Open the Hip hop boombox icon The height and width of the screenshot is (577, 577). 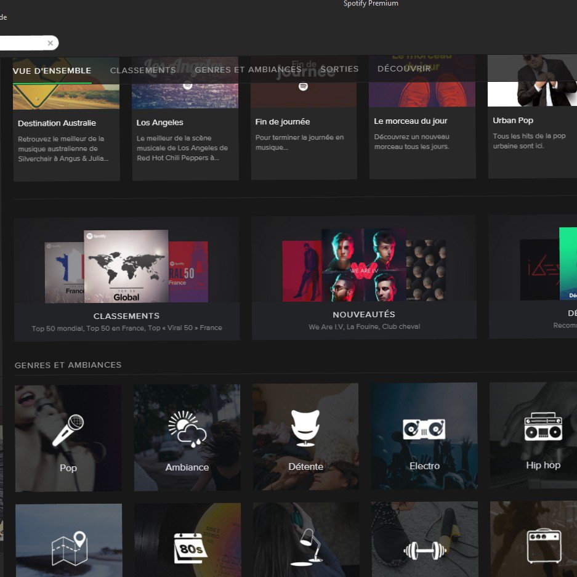(543, 427)
